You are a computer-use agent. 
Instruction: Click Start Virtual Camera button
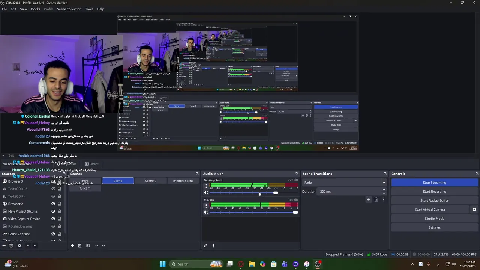pyautogui.click(x=430, y=210)
